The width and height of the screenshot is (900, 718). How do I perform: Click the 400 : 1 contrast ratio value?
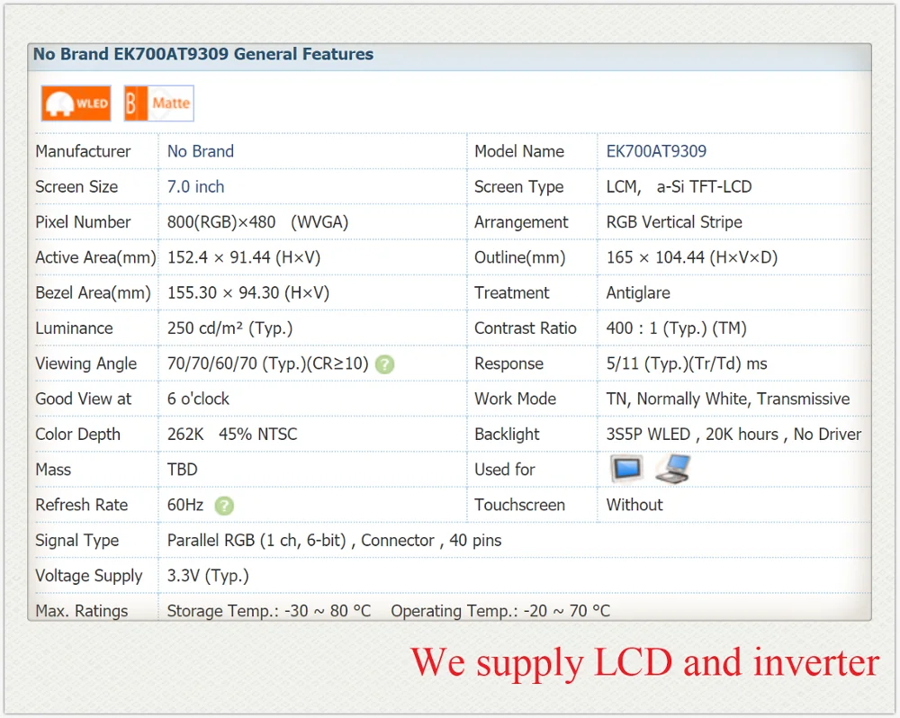676,328
